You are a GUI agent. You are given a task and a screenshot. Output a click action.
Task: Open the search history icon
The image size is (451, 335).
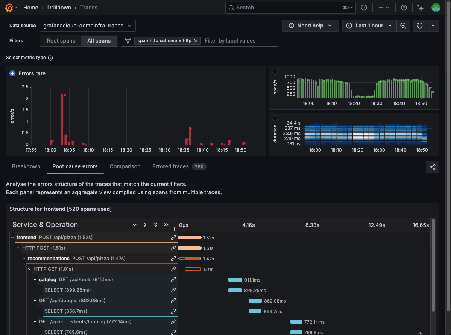click(364, 7)
